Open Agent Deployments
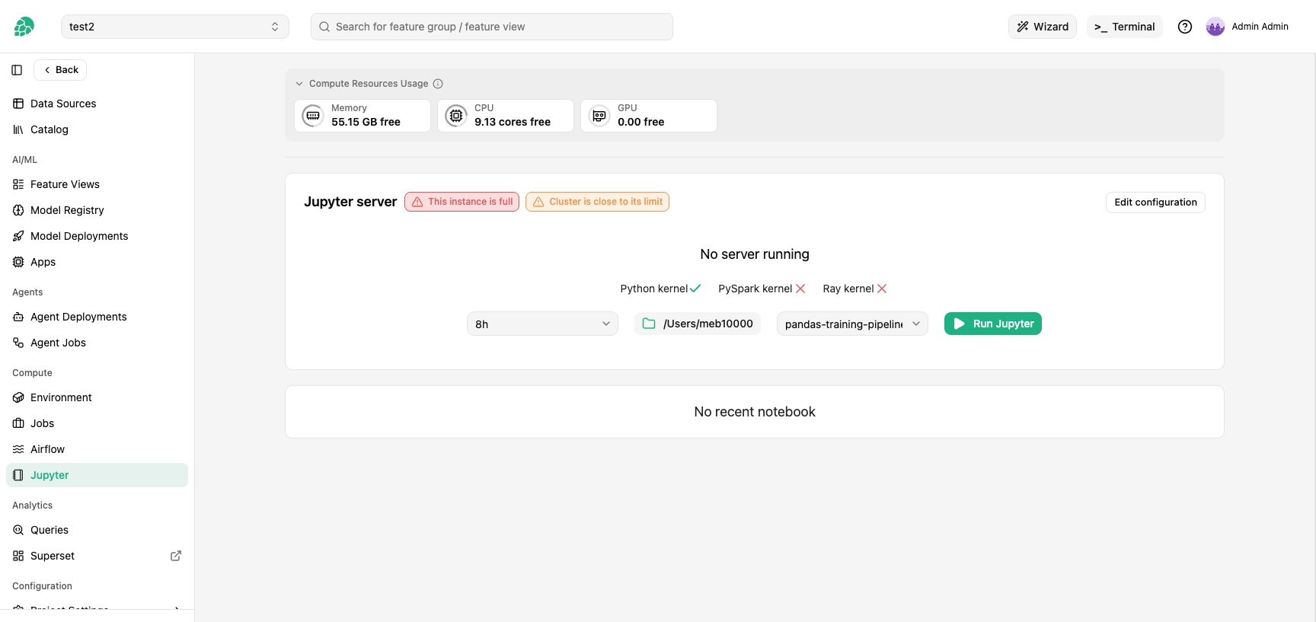Viewport: 1316px width, 622px height. point(97,317)
